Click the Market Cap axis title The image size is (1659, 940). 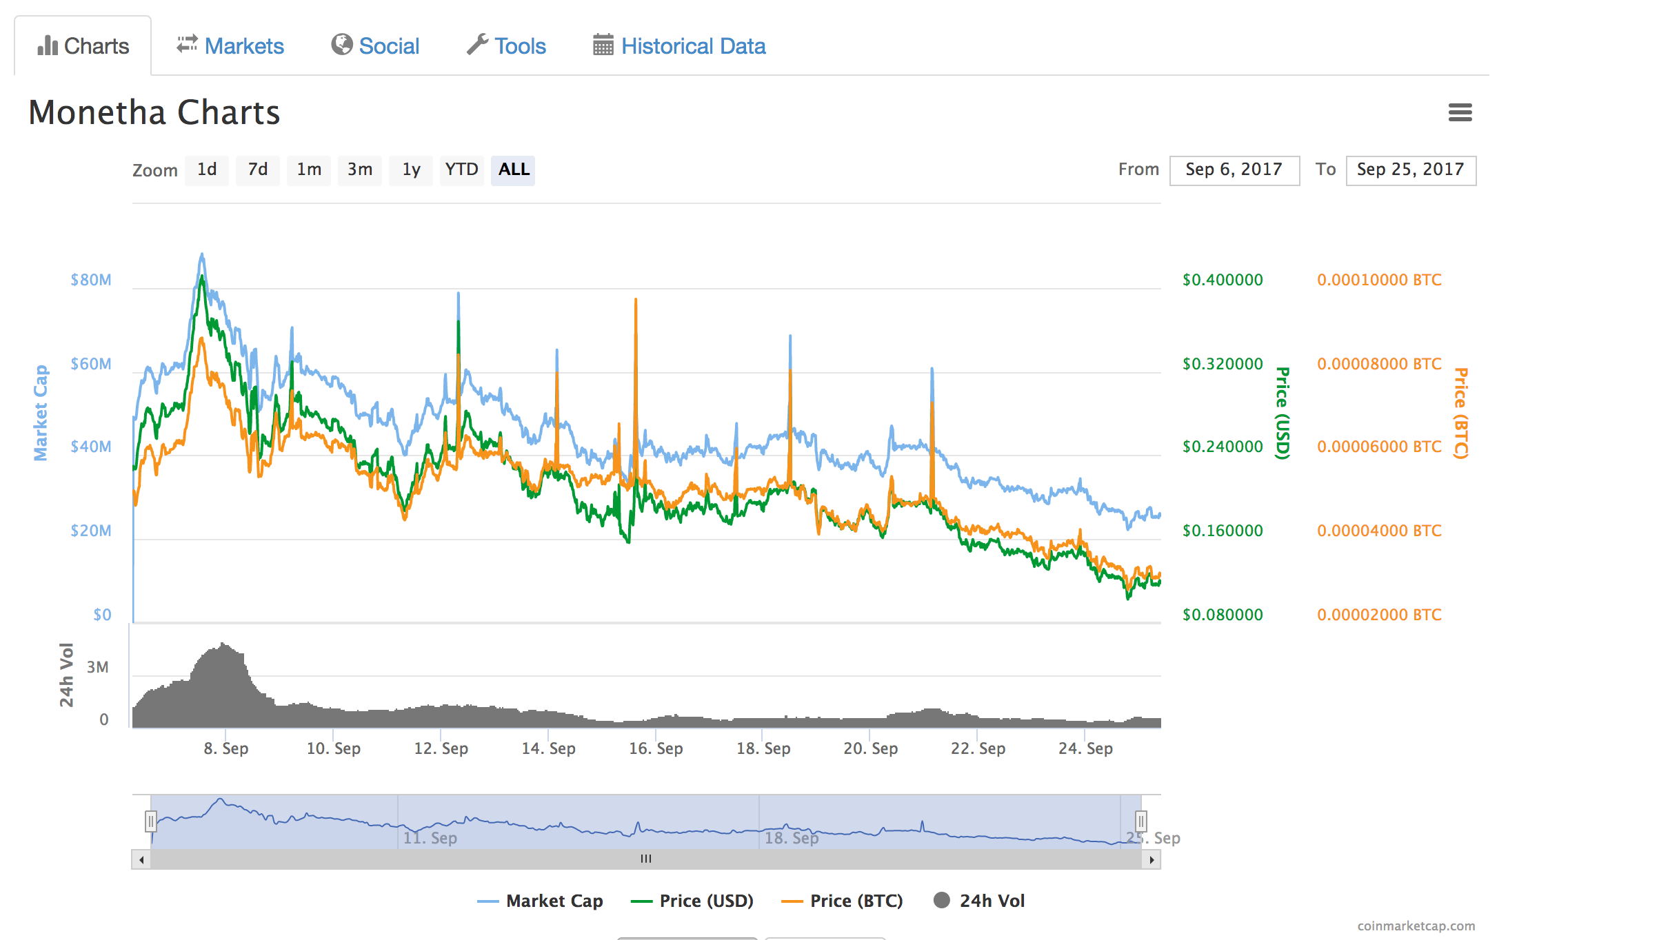[41, 413]
